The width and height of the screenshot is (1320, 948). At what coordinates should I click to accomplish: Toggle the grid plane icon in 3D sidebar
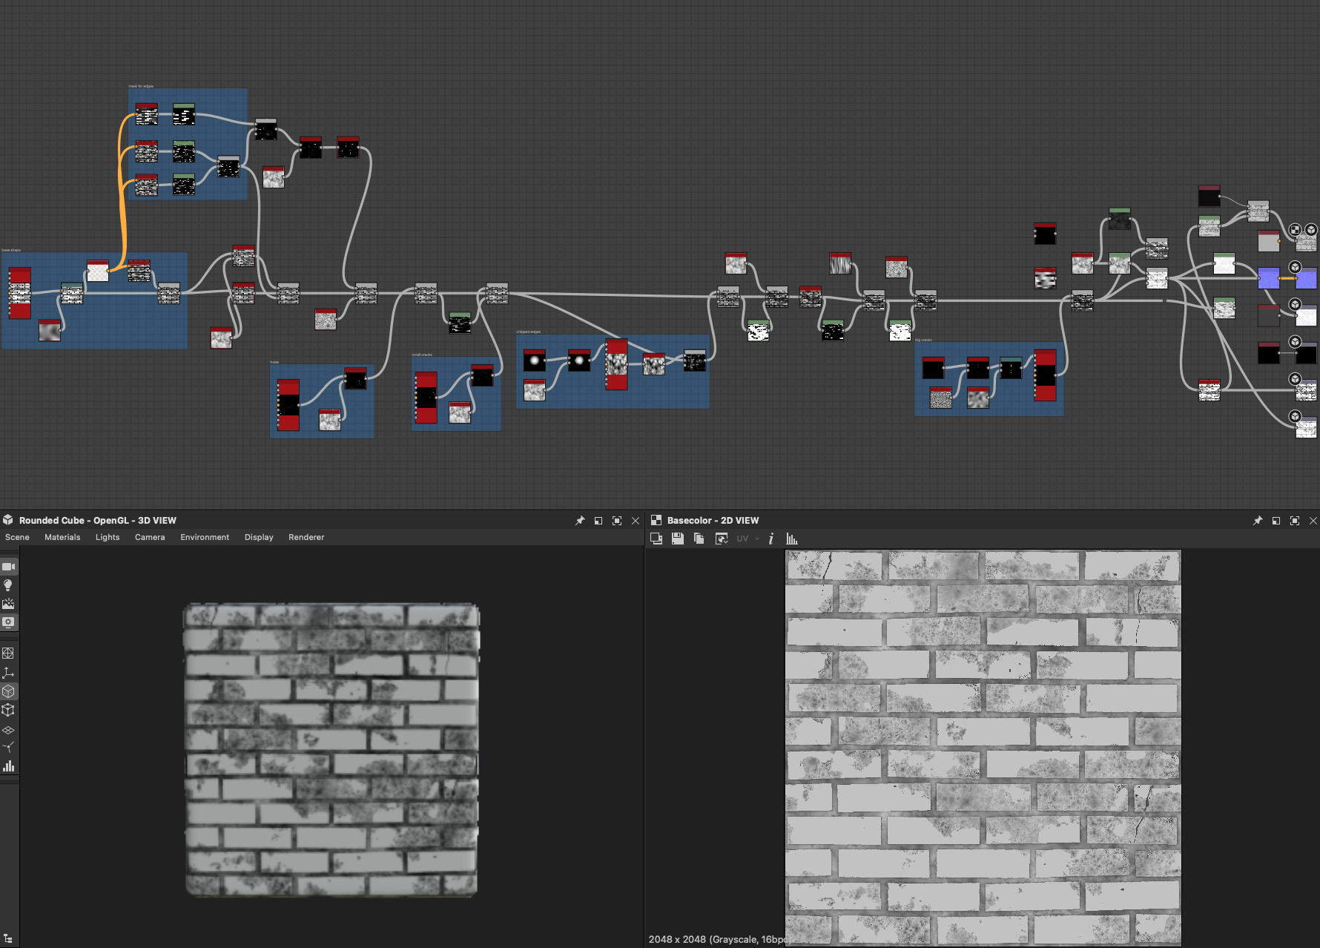(8, 730)
